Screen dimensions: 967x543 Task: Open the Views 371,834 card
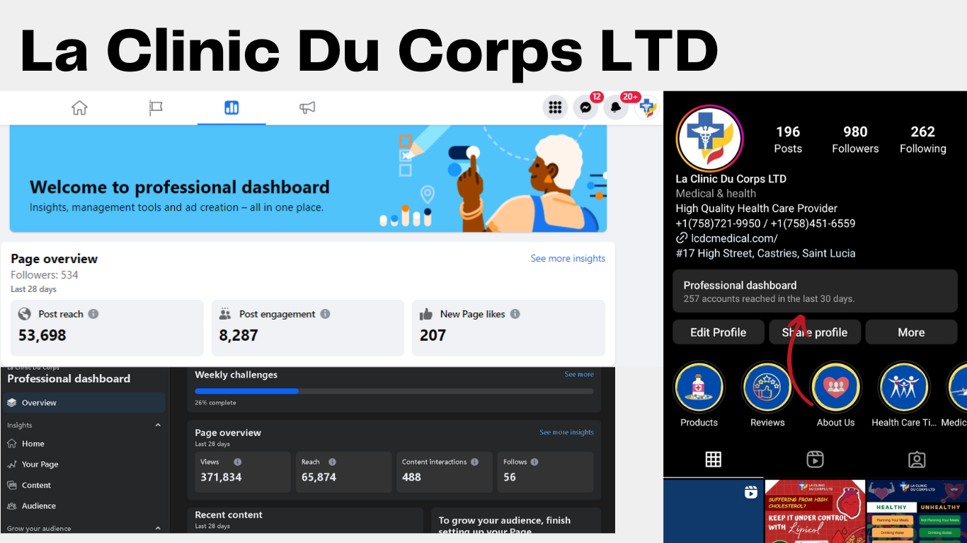click(243, 472)
